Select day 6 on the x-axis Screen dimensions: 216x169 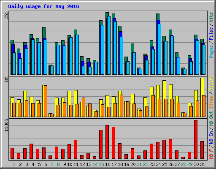click(46, 164)
